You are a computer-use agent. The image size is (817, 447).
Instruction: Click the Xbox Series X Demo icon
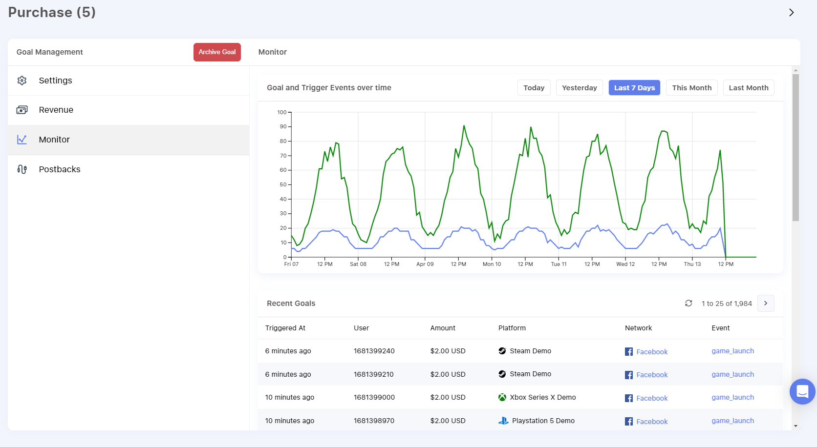(502, 397)
